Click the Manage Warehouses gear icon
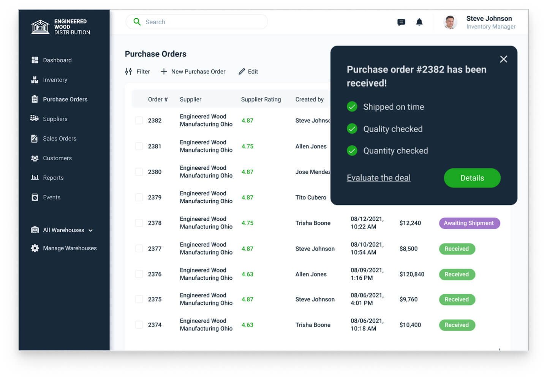Viewport: 547px width, 378px height. click(35, 248)
